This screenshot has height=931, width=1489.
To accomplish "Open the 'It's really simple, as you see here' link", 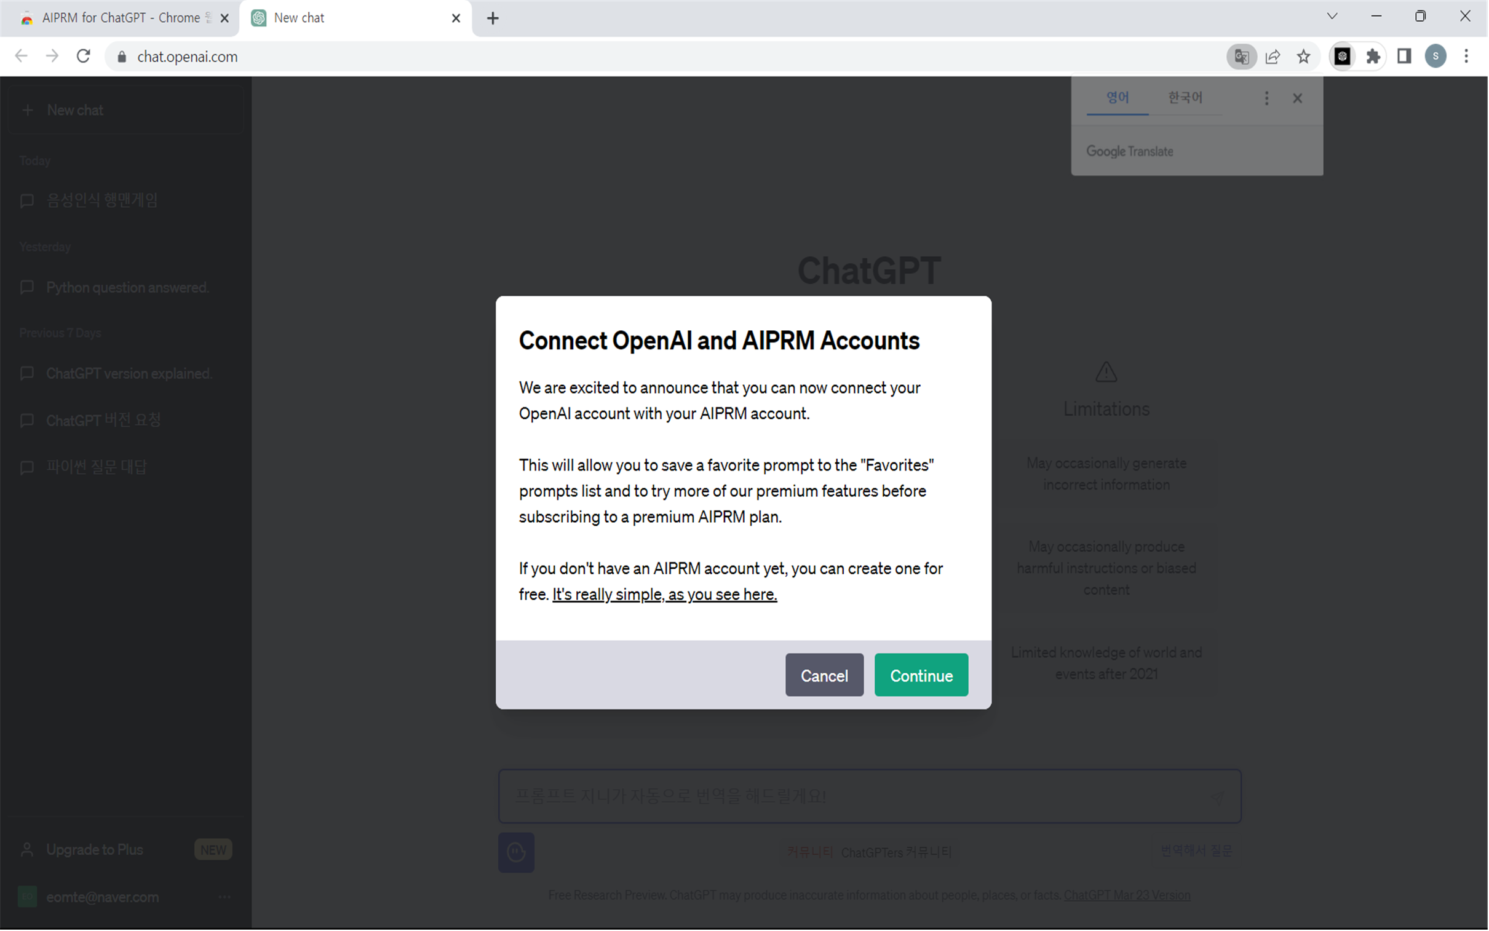I will (x=664, y=595).
